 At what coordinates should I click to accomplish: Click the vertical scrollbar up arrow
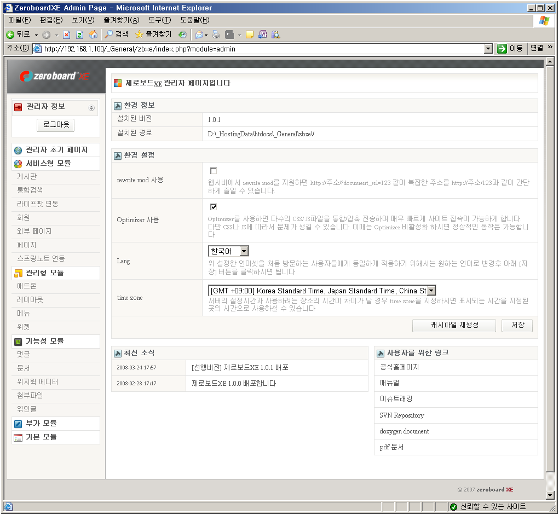(550, 62)
